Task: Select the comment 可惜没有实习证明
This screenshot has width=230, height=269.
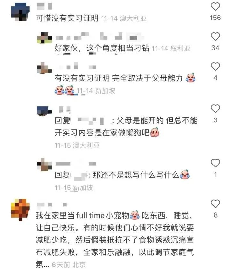Action: tap(67, 18)
